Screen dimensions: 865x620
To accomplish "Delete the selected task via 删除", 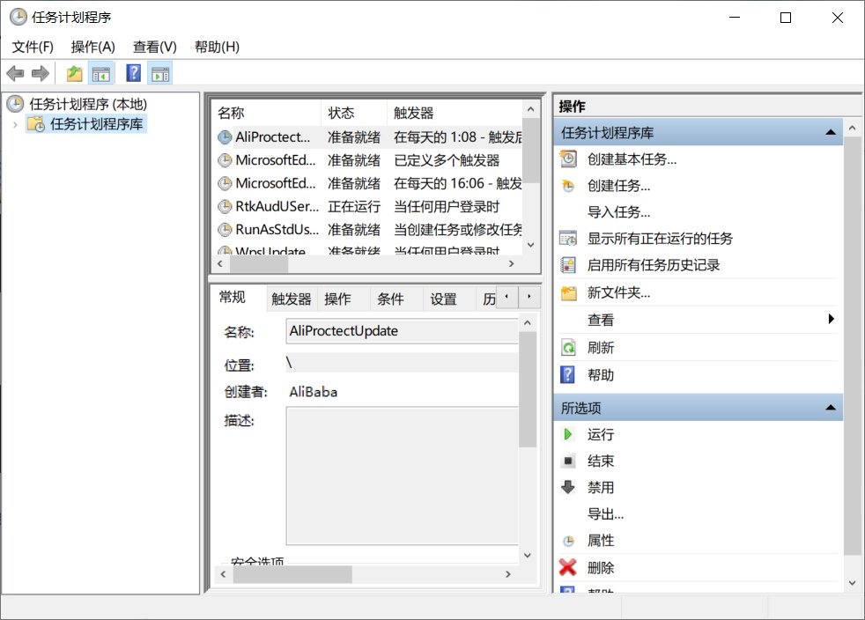I will (x=603, y=566).
